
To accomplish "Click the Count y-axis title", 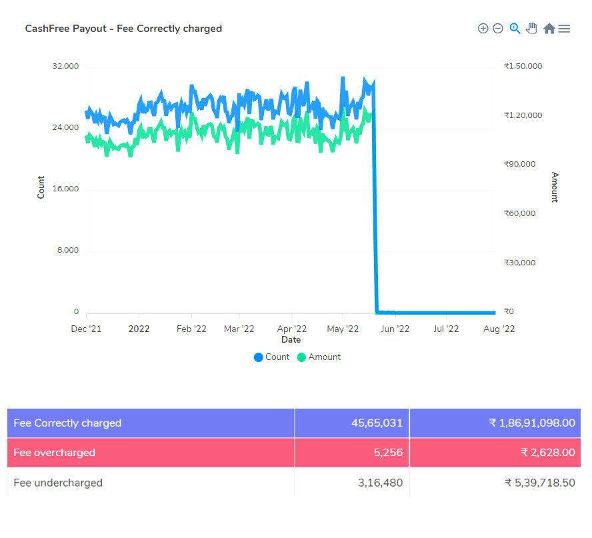I will click(41, 187).
